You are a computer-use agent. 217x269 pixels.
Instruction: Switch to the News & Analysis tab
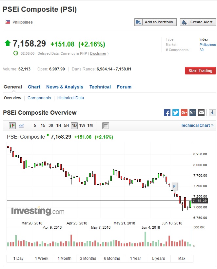pyautogui.click(x=65, y=87)
